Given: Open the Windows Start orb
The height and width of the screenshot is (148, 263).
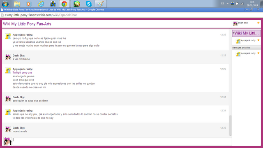Looking at the screenshot, I should [x=5, y=4].
